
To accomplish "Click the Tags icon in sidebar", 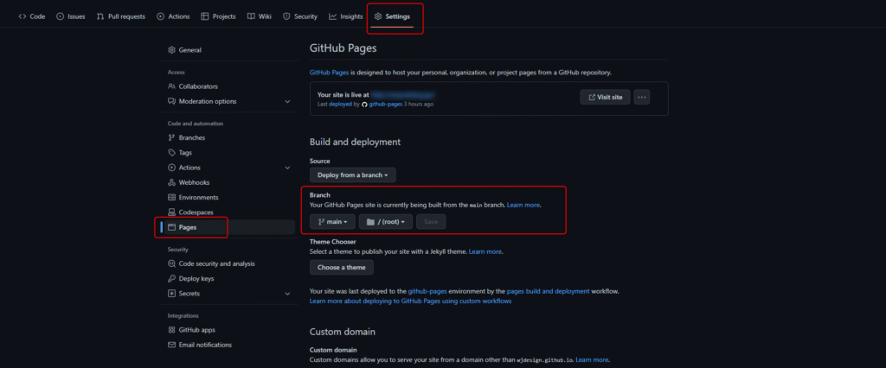I will (x=171, y=153).
